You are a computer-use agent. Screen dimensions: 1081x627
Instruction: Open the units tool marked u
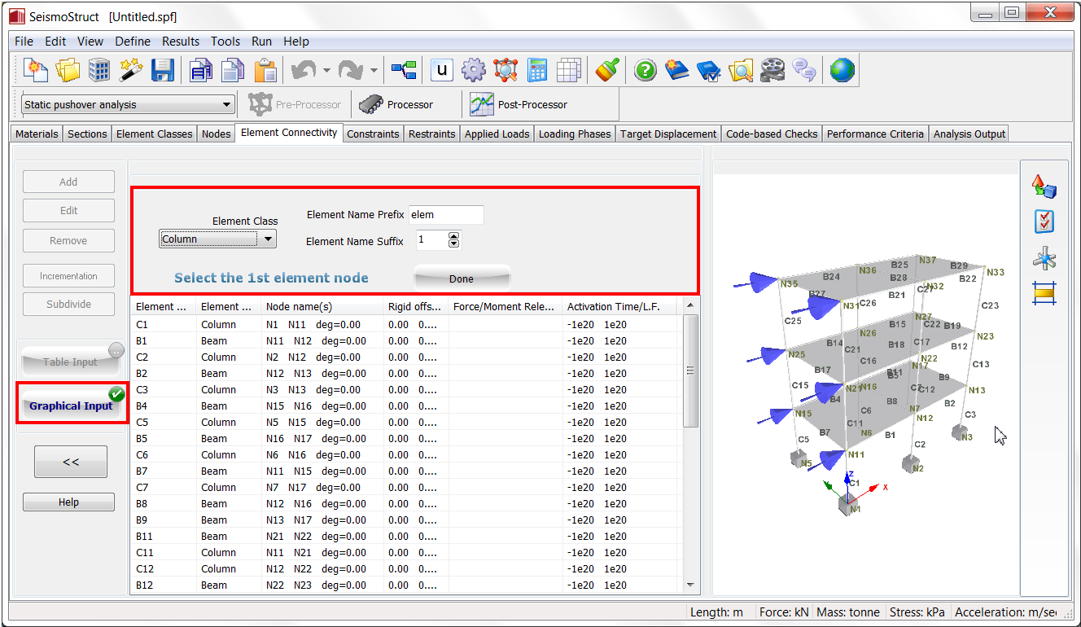click(440, 70)
